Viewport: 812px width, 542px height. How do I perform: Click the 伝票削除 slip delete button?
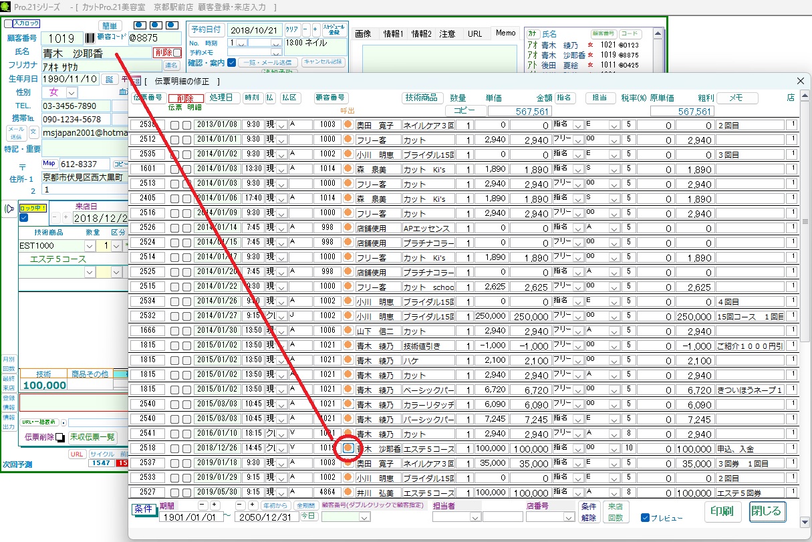[x=44, y=437]
